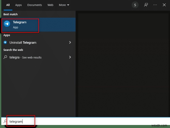This screenshot has height=128, width=170.
Task: Open the S account avatar
Action: coord(135,5)
